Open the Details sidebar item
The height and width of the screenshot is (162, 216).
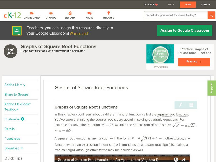tap(9, 129)
